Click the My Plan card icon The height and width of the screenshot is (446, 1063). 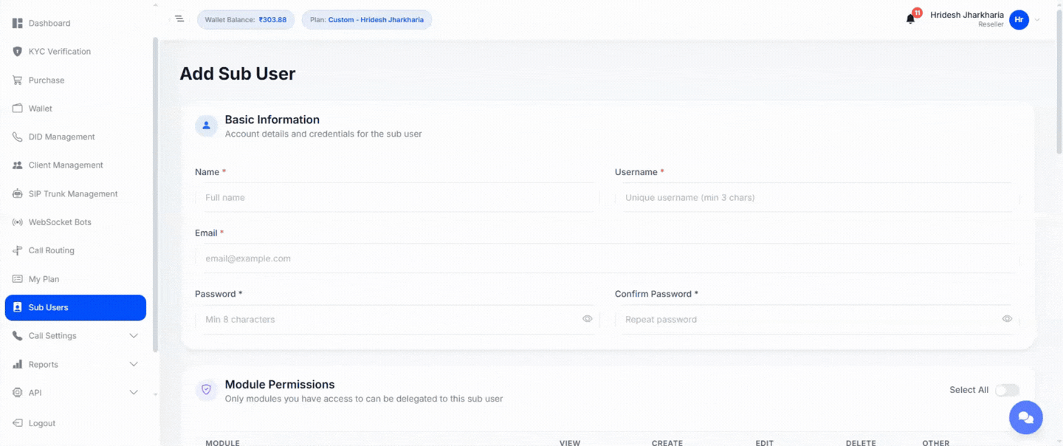click(18, 279)
